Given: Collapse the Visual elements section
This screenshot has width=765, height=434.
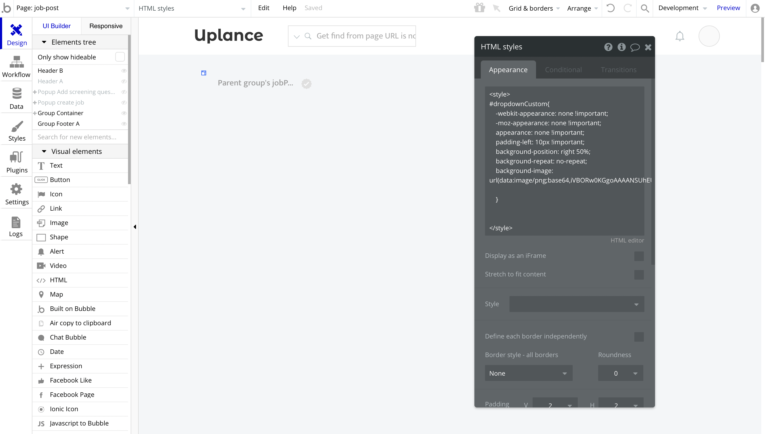Looking at the screenshot, I should tap(44, 151).
